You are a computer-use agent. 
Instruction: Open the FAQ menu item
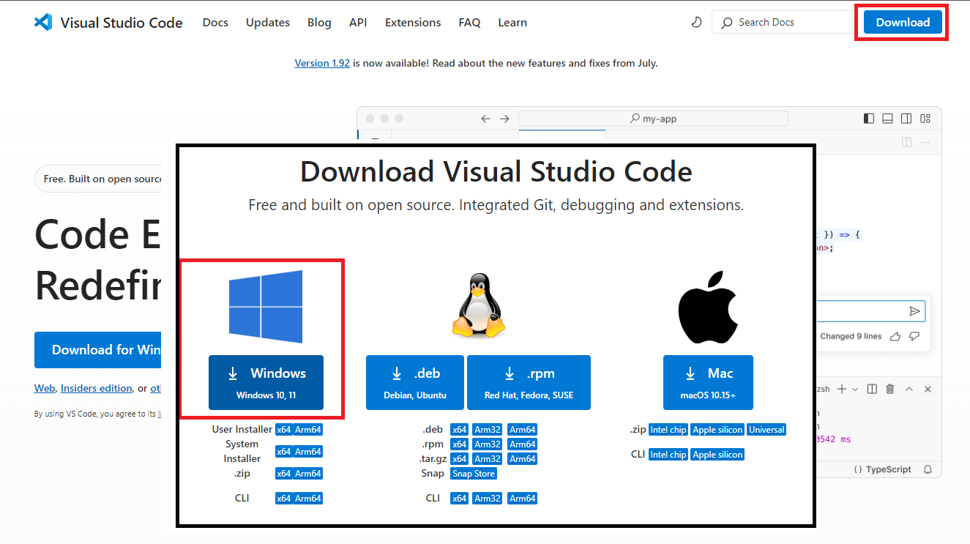[470, 23]
